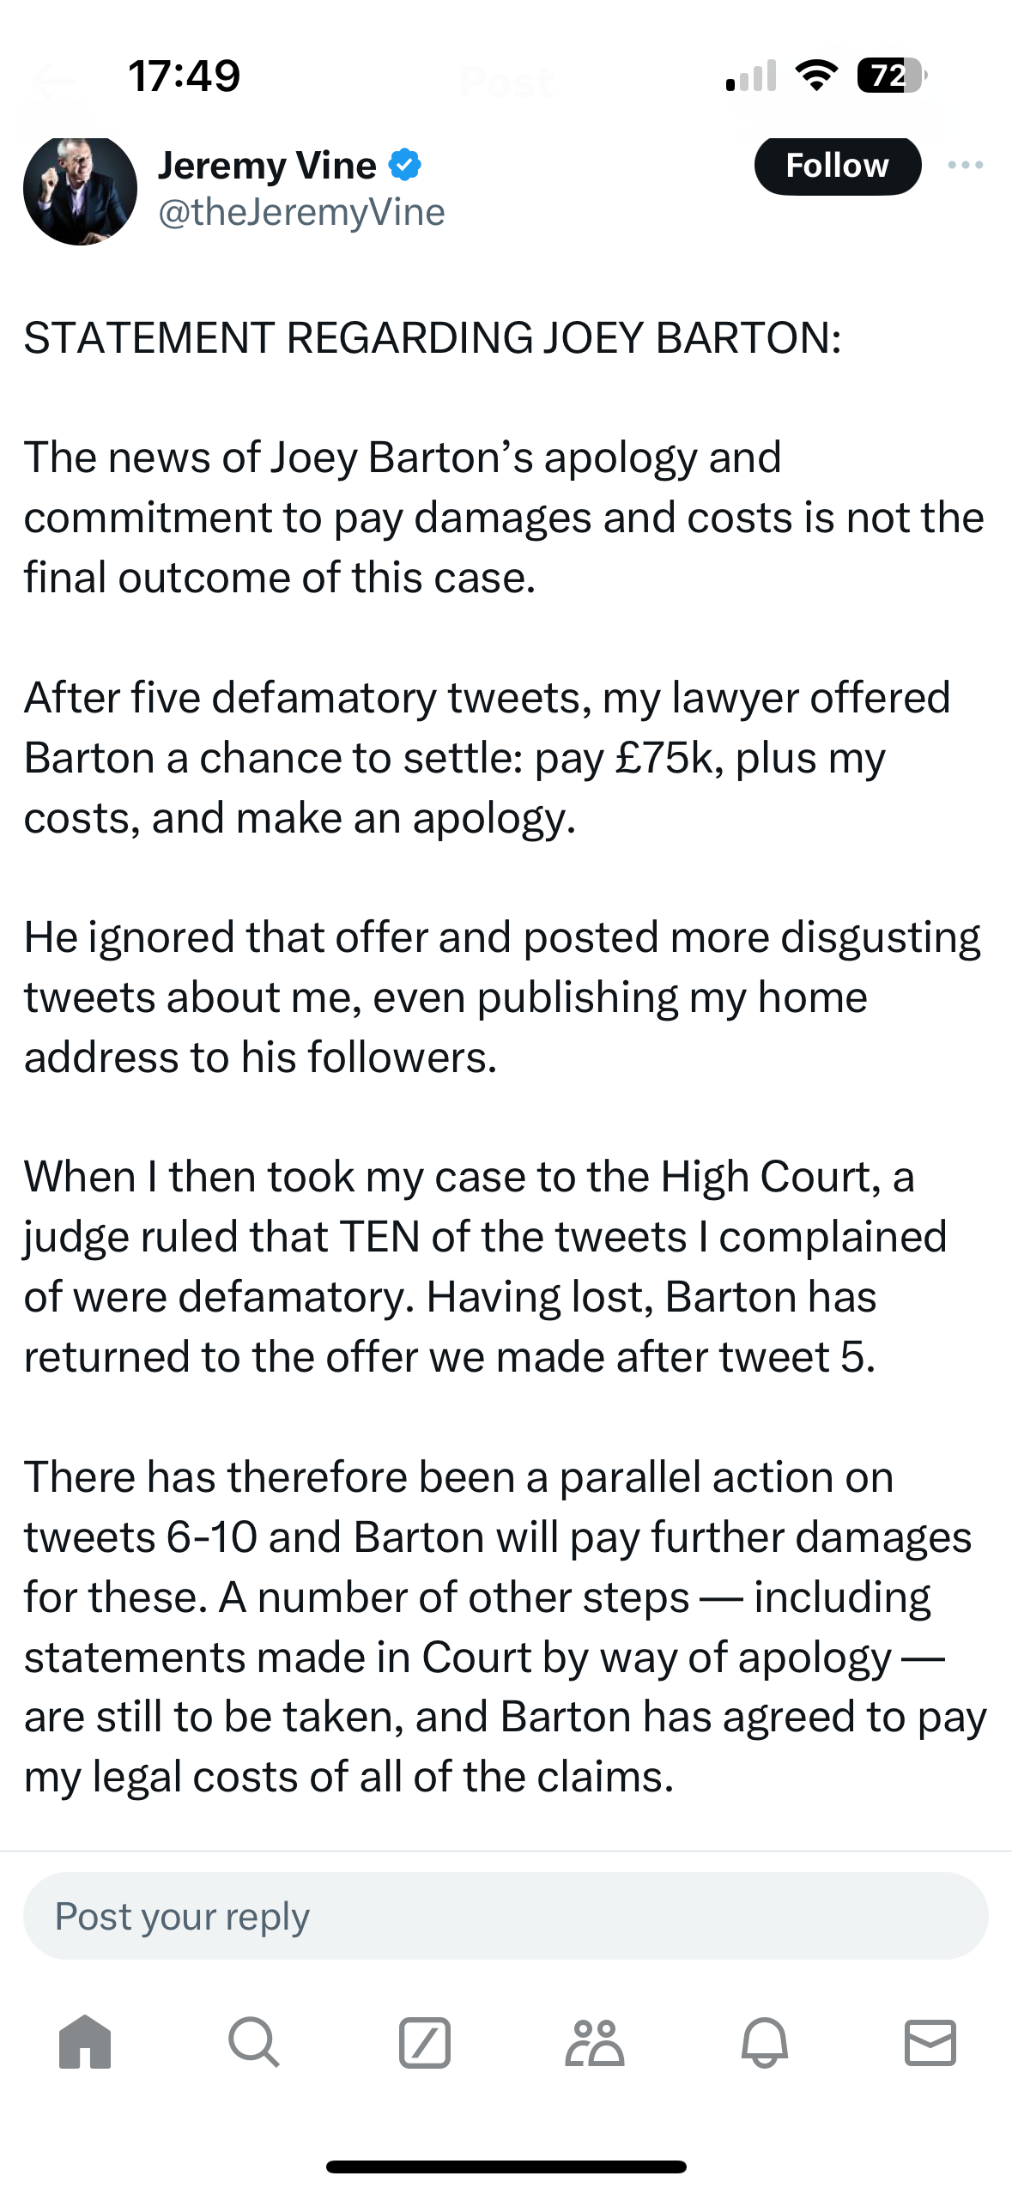Open the Messages envelope tab

[x=930, y=2042]
